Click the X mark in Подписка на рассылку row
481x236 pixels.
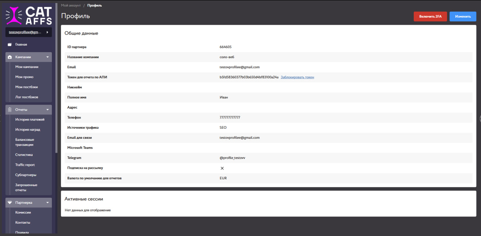[222, 168]
